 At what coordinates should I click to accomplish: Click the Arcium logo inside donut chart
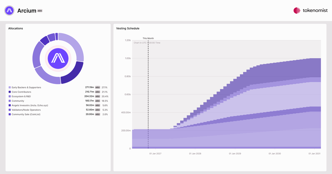[58, 59]
